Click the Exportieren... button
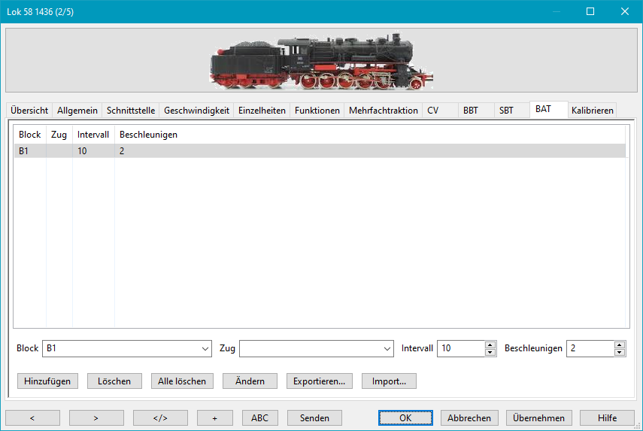The width and height of the screenshot is (643, 431). [319, 381]
